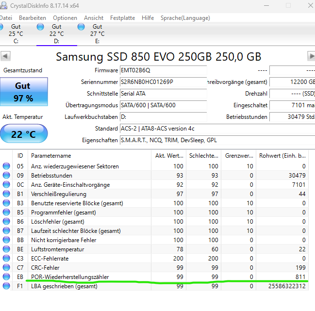Image resolution: width=315 pixels, height=311 pixels.
Task: Click the Seriennummer field S2R6NB0HC01269P
Action: click(164, 82)
